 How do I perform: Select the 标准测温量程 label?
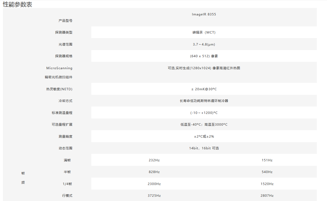click(62, 113)
